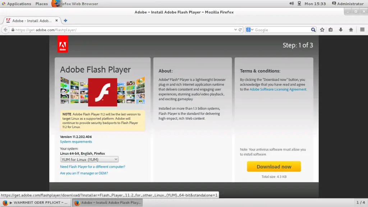This screenshot has height=207, width=368.
Task: Click the Firefox back arrow button
Action: (x=5, y=30)
